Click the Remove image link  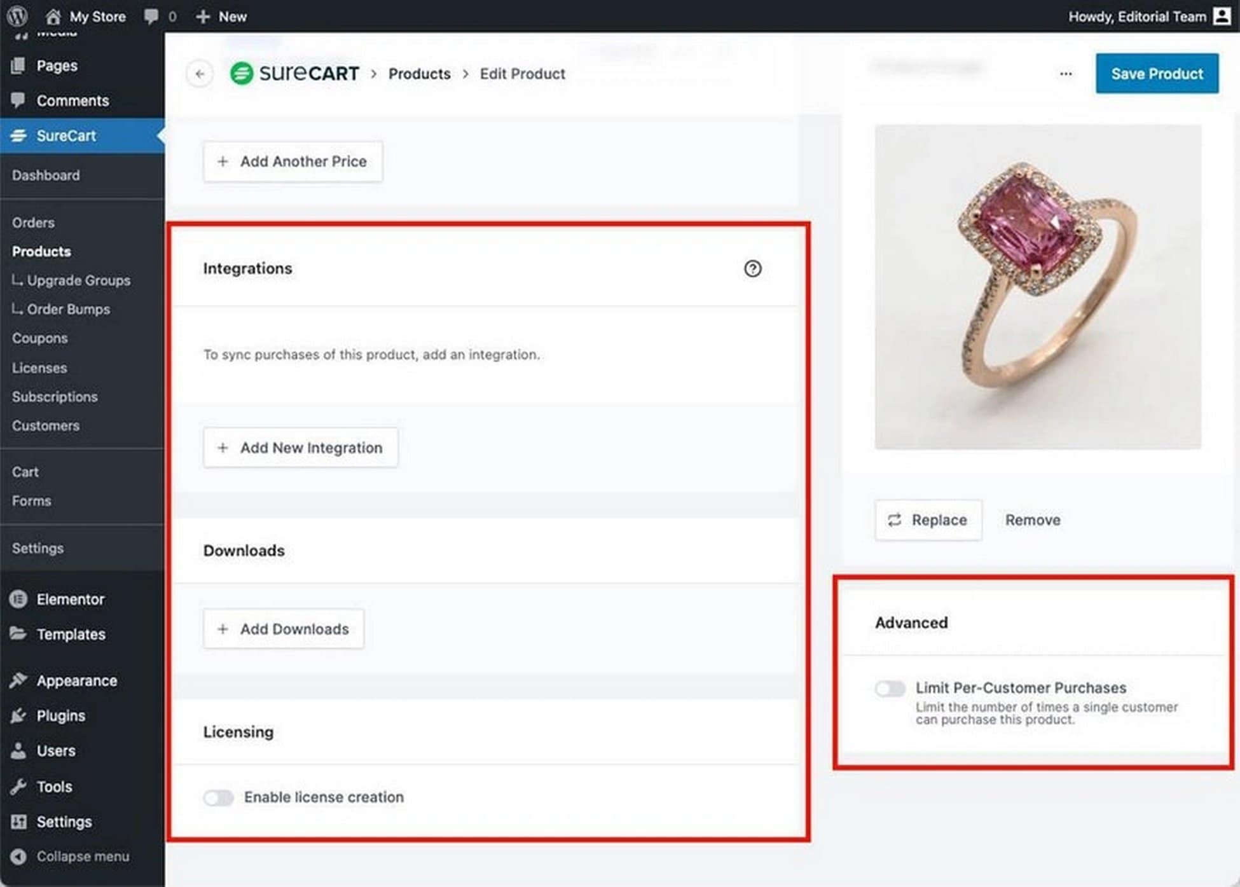click(x=1032, y=520)
